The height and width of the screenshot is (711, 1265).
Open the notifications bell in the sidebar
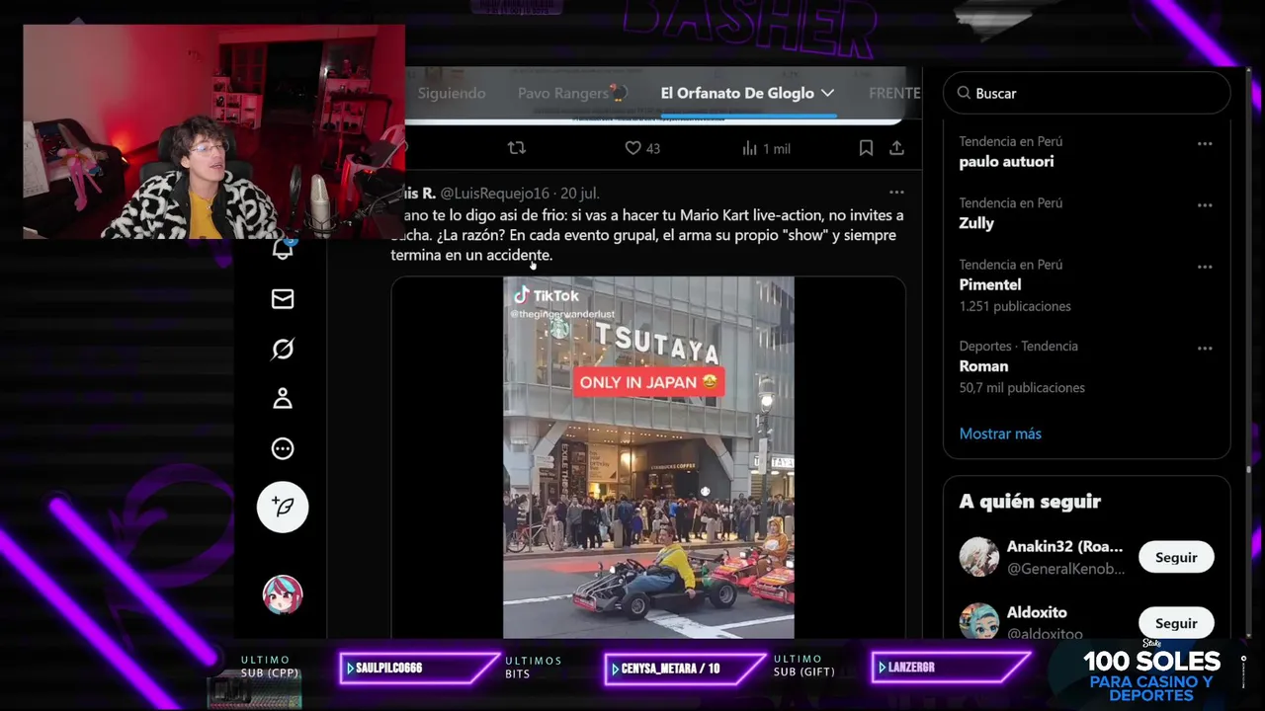[x=283, y=249]
